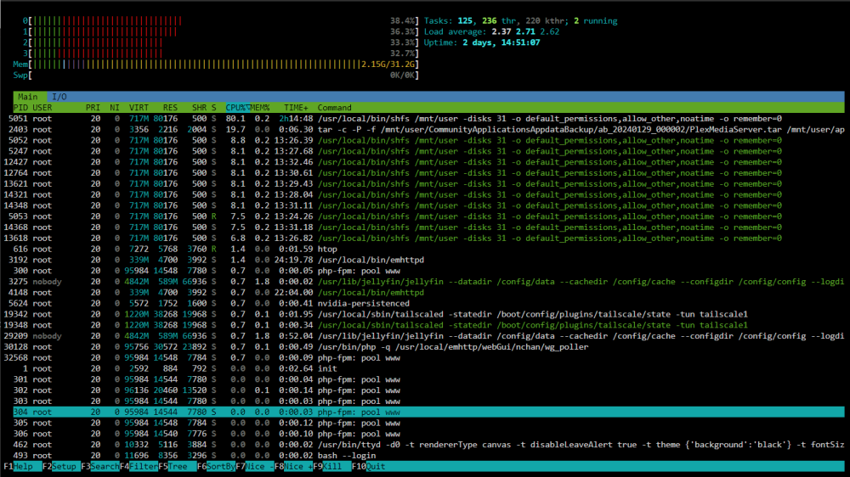Click F9 Kill button
The height and width of the screenshot is (477, 850).
pos(331,466)
